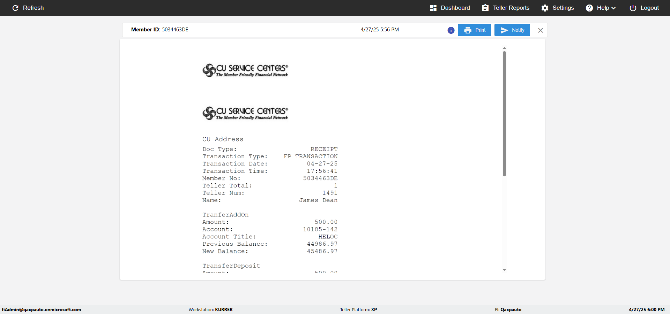Click the header timestamp 4/27/25 5:56 PM
Viewport: 670px width, 314px height.
[380, 30]
